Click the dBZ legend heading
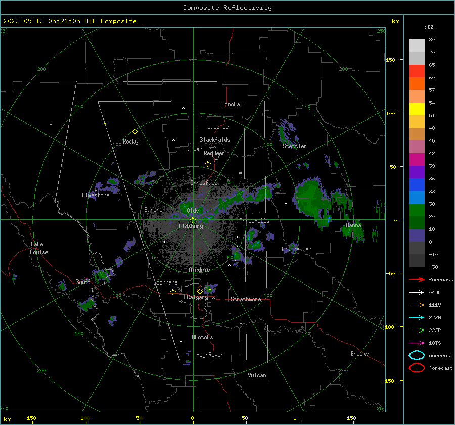The image size is (455, 425). pos(429,27)
